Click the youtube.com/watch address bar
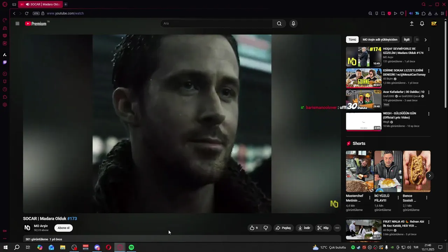 point(65,13)
